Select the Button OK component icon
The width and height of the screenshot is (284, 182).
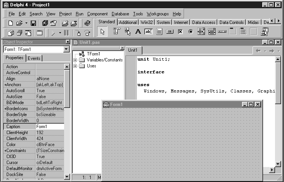(170, 31)
